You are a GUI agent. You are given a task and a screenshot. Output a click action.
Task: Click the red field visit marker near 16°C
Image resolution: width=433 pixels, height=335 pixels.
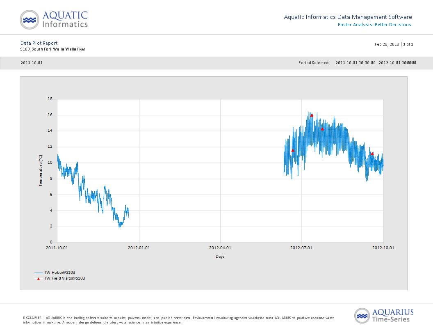point(312,115)
